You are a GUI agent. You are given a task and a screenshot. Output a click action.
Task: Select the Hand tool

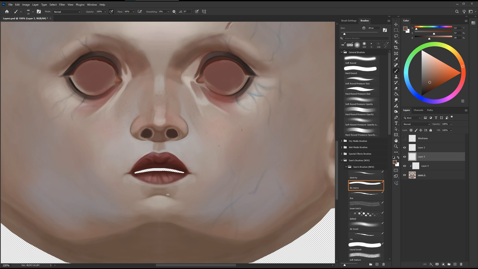(x=396, y=140)
